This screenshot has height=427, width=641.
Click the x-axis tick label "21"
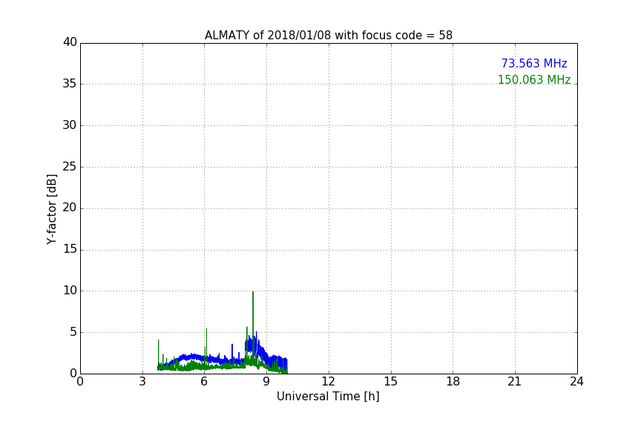(x=515, y=382)
